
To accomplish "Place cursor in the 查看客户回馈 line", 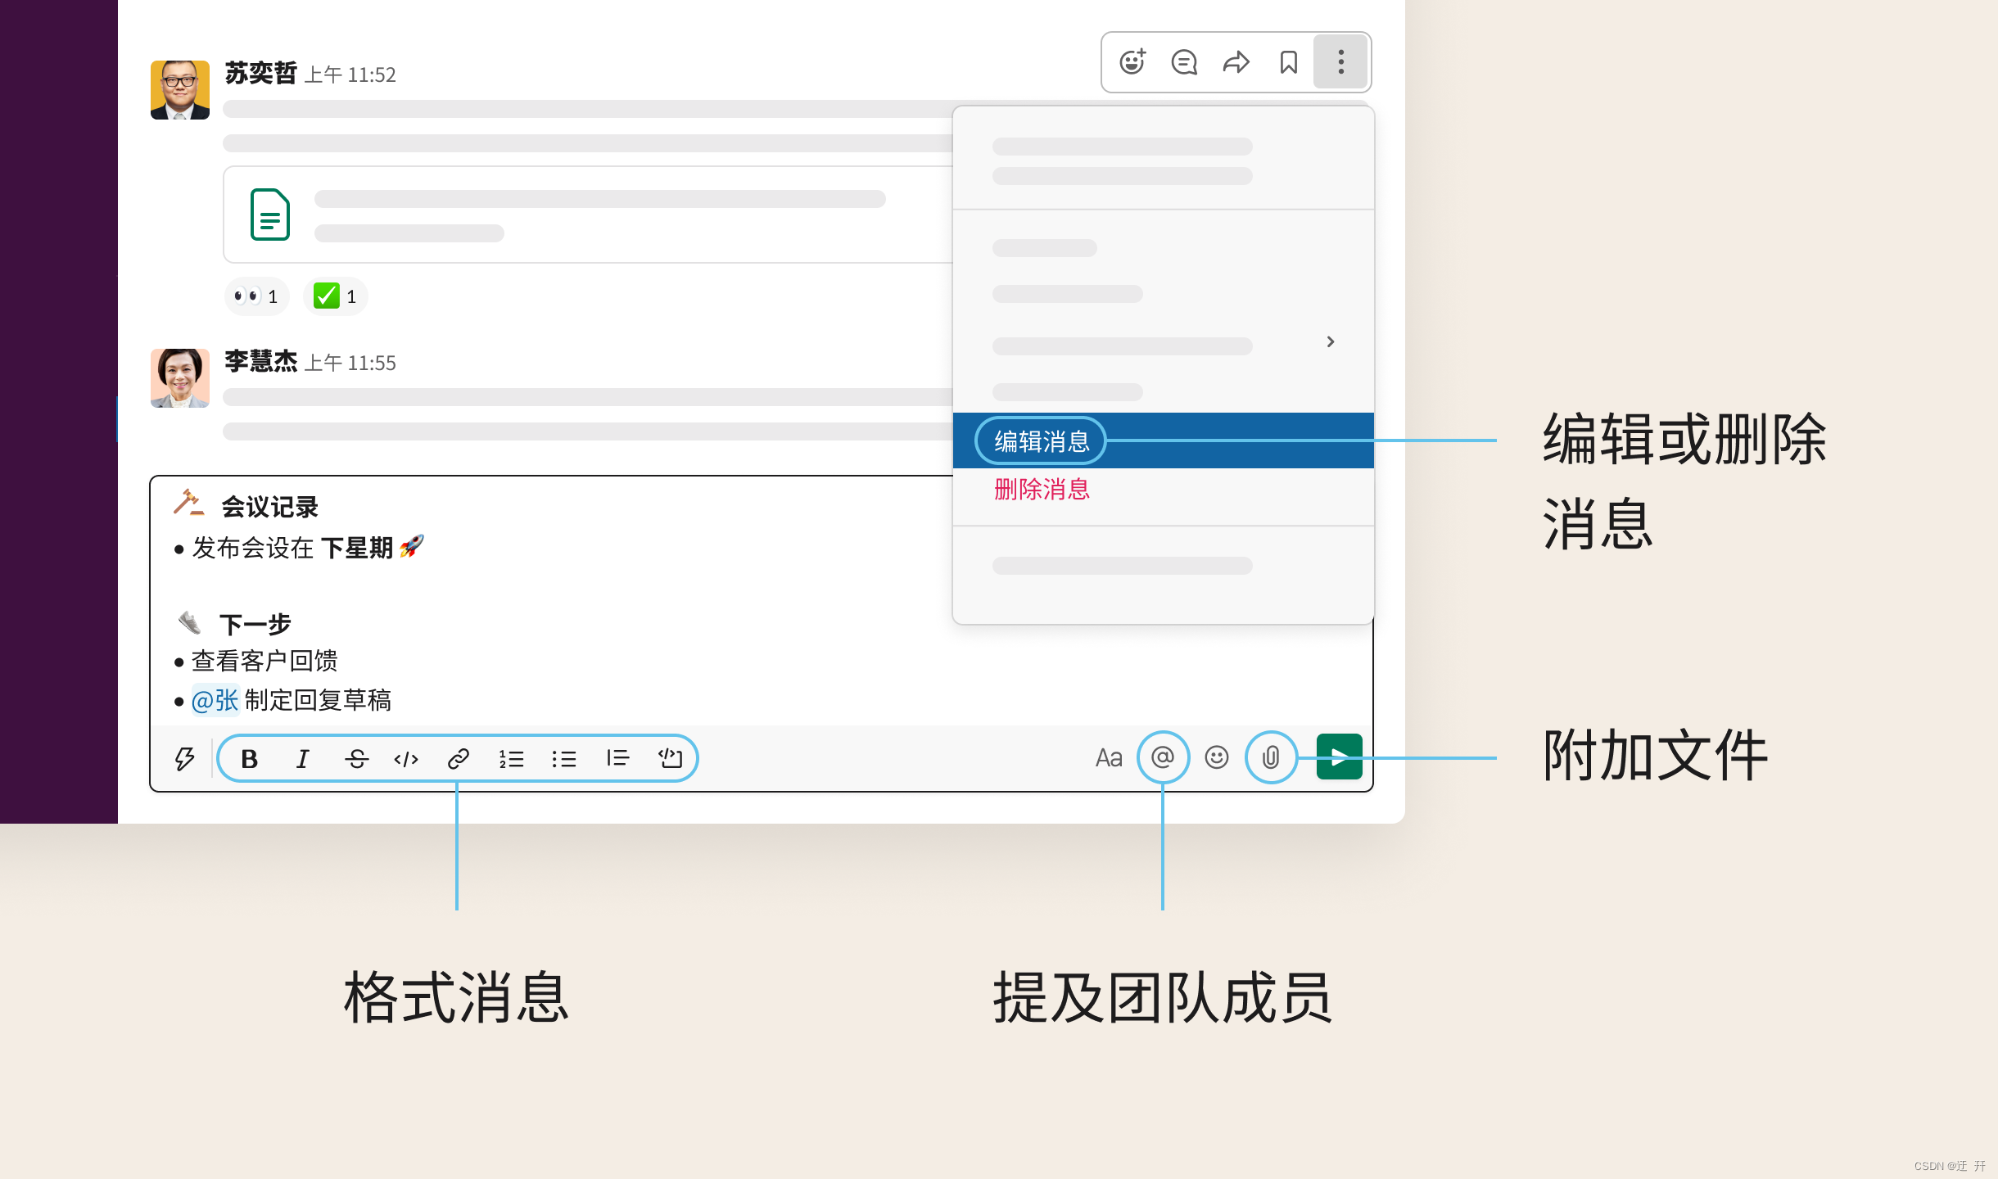I will point(264,661).
